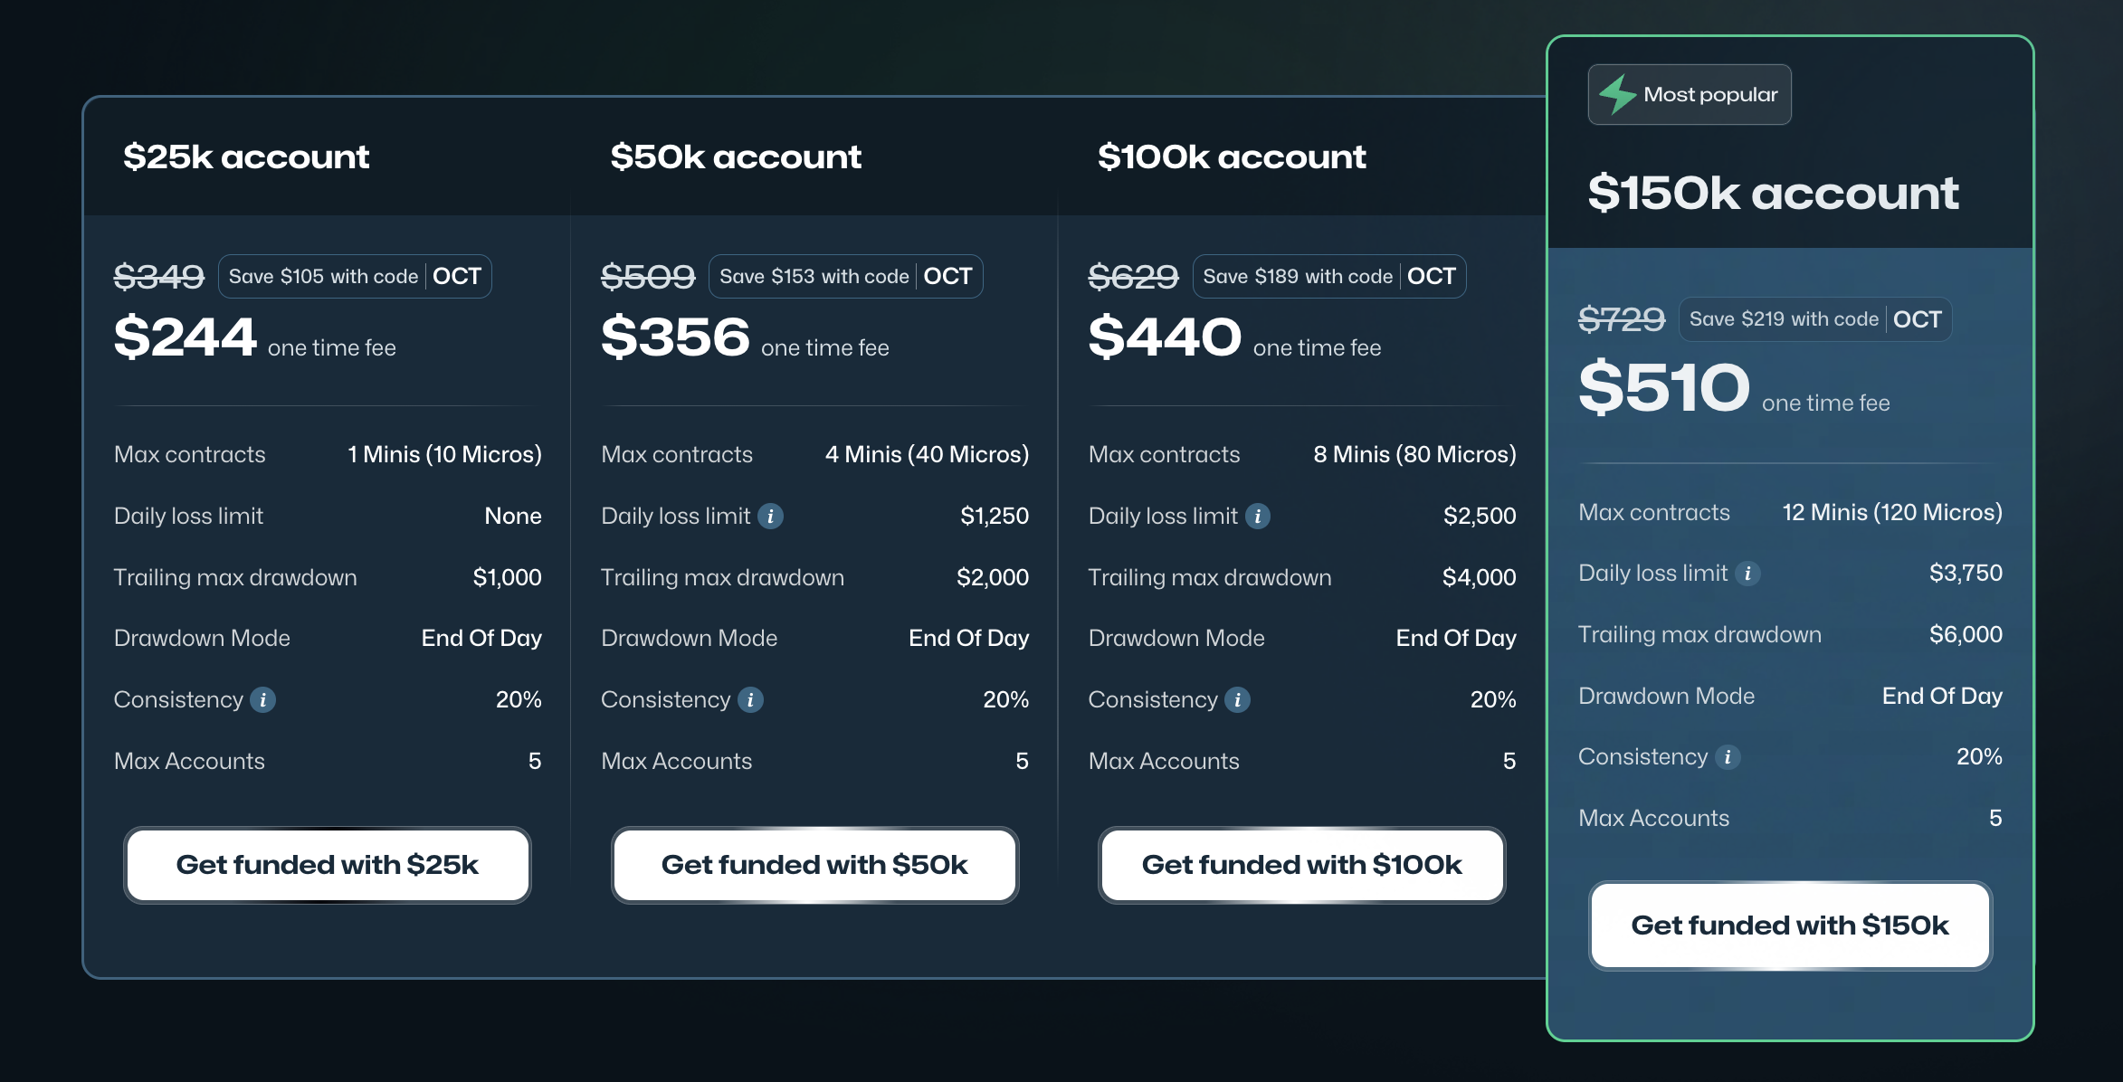
Task: Click the Daily loss limit info icon on $150k account
Action: point(1748,573)
